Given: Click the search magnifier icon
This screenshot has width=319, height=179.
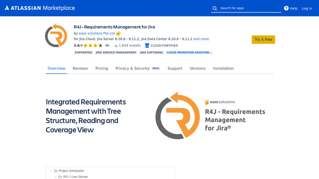Looking at the screenshot, I should point(215,8).
